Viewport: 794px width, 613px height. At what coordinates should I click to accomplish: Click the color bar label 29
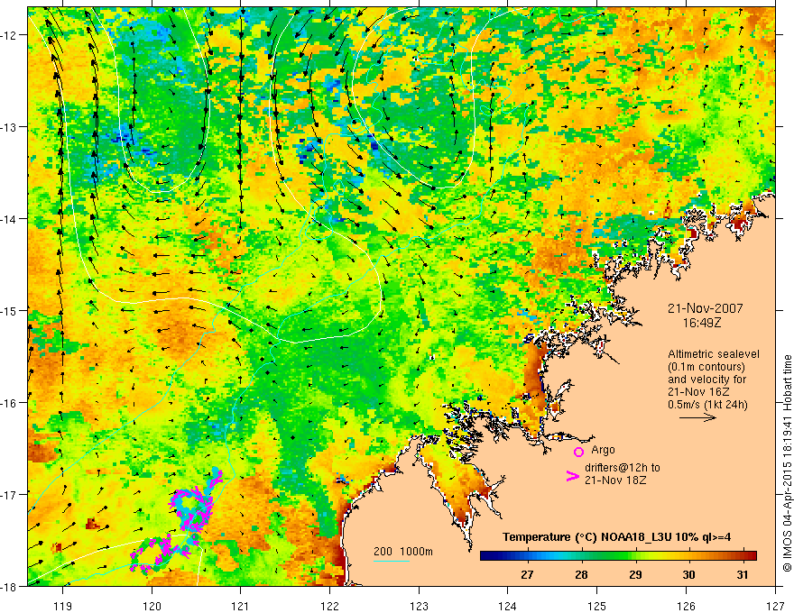point(635,574)
